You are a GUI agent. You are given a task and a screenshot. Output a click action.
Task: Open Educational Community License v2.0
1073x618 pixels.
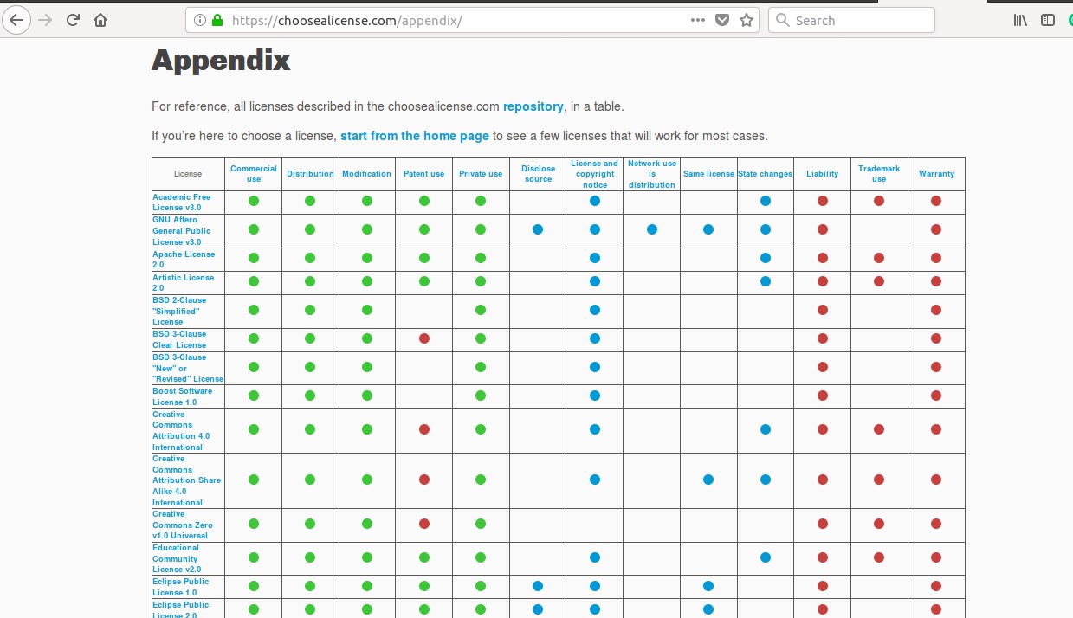pyautogui.click(x=177, y=558)
